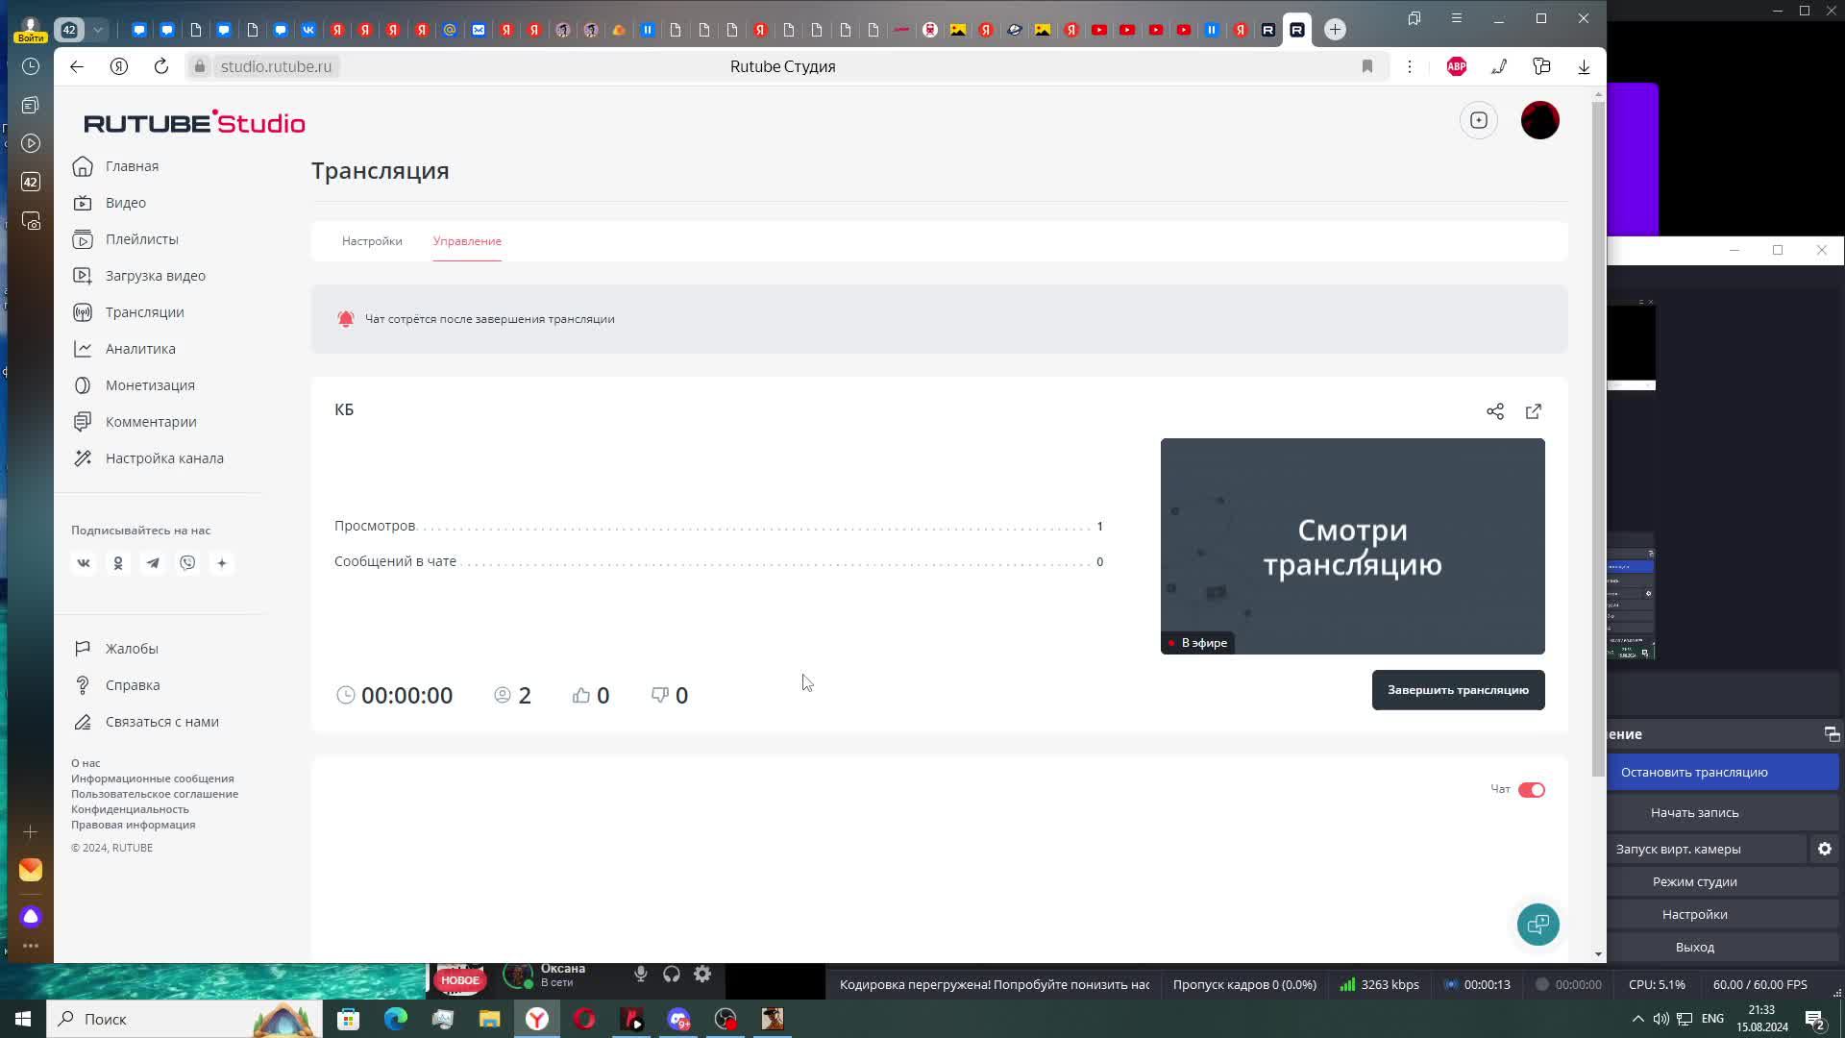Click the bookmark icon in the address bar

1366,66
